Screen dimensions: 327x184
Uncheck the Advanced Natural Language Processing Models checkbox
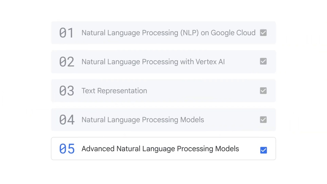[x=263, y=150]
